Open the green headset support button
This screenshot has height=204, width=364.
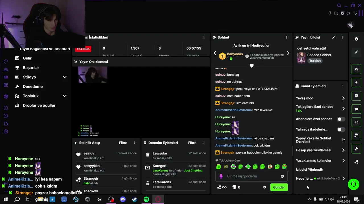[353, 184]
